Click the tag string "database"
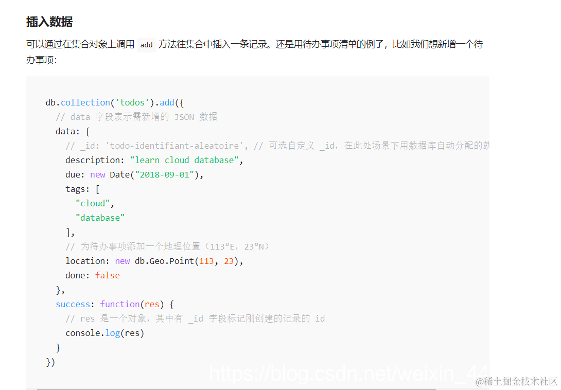The image size is (561, 390). [100, 218]
